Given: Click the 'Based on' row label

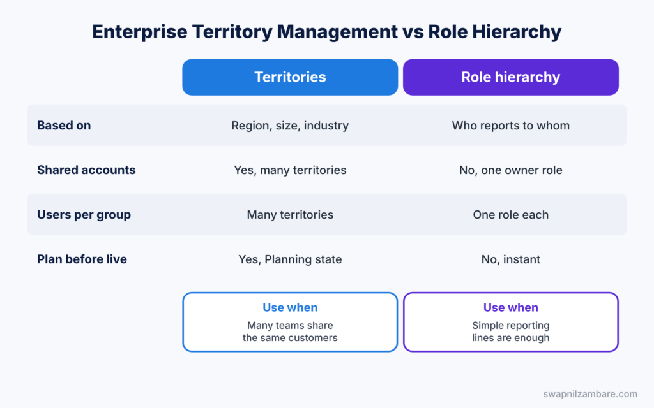Looking at the screenshot, I should 64,126.
